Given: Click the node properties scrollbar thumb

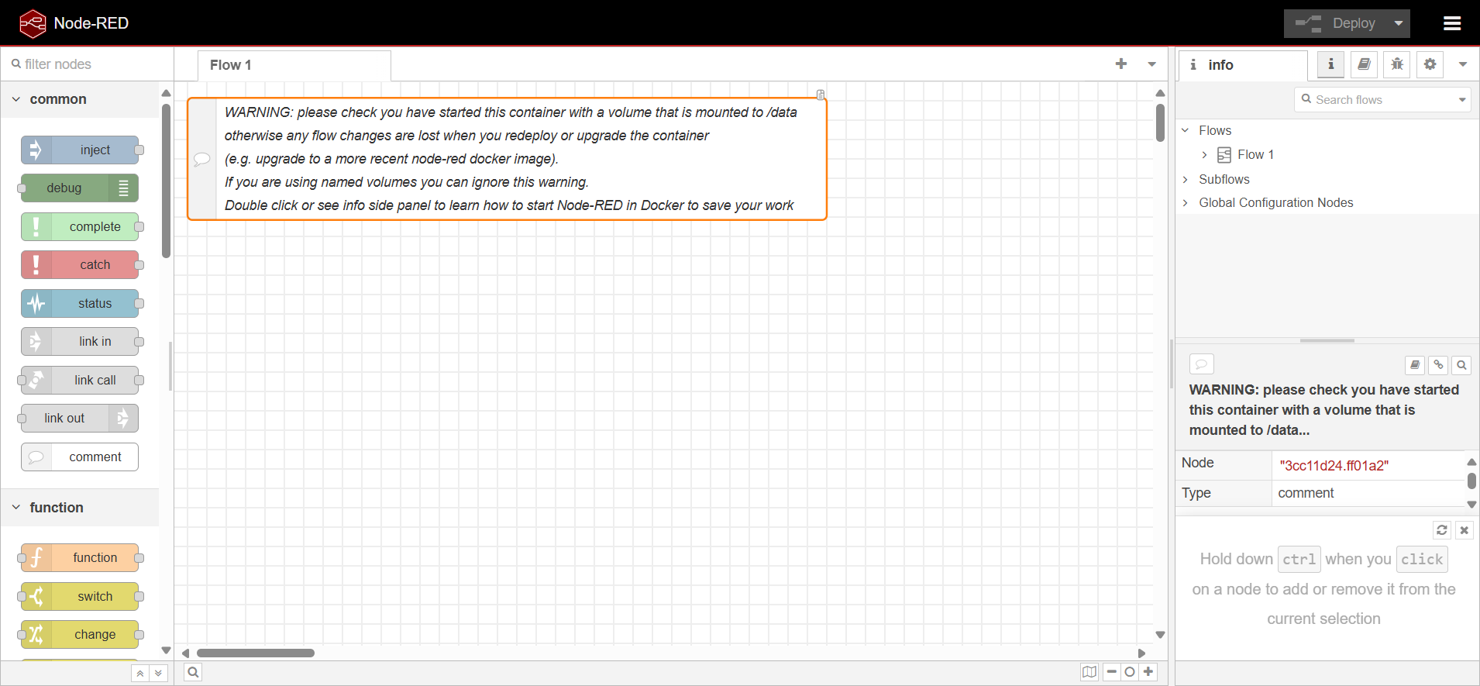Looking at the screenshot, I should coord(1471,481).
